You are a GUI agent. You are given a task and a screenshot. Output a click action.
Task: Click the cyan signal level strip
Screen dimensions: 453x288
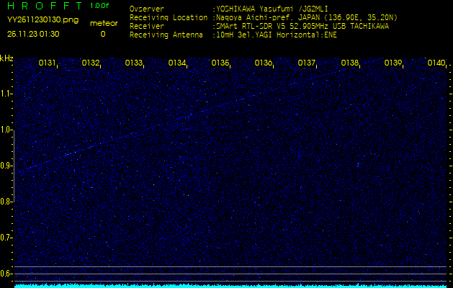pyautogui.click(x=230, y=285)
